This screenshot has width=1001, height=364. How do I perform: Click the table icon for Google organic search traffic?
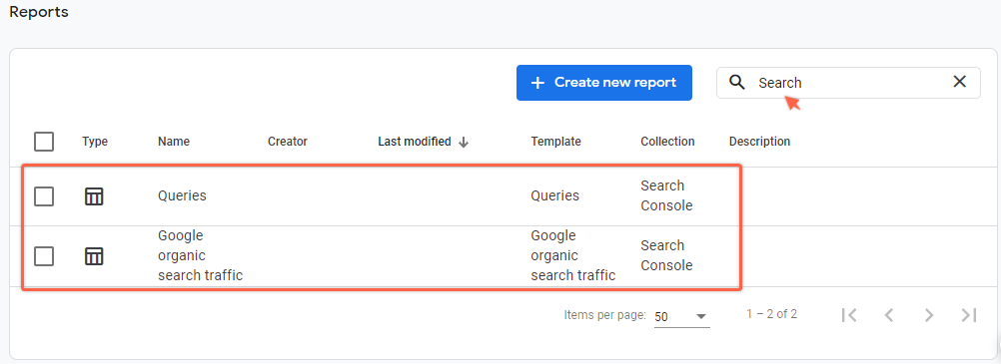94,256
